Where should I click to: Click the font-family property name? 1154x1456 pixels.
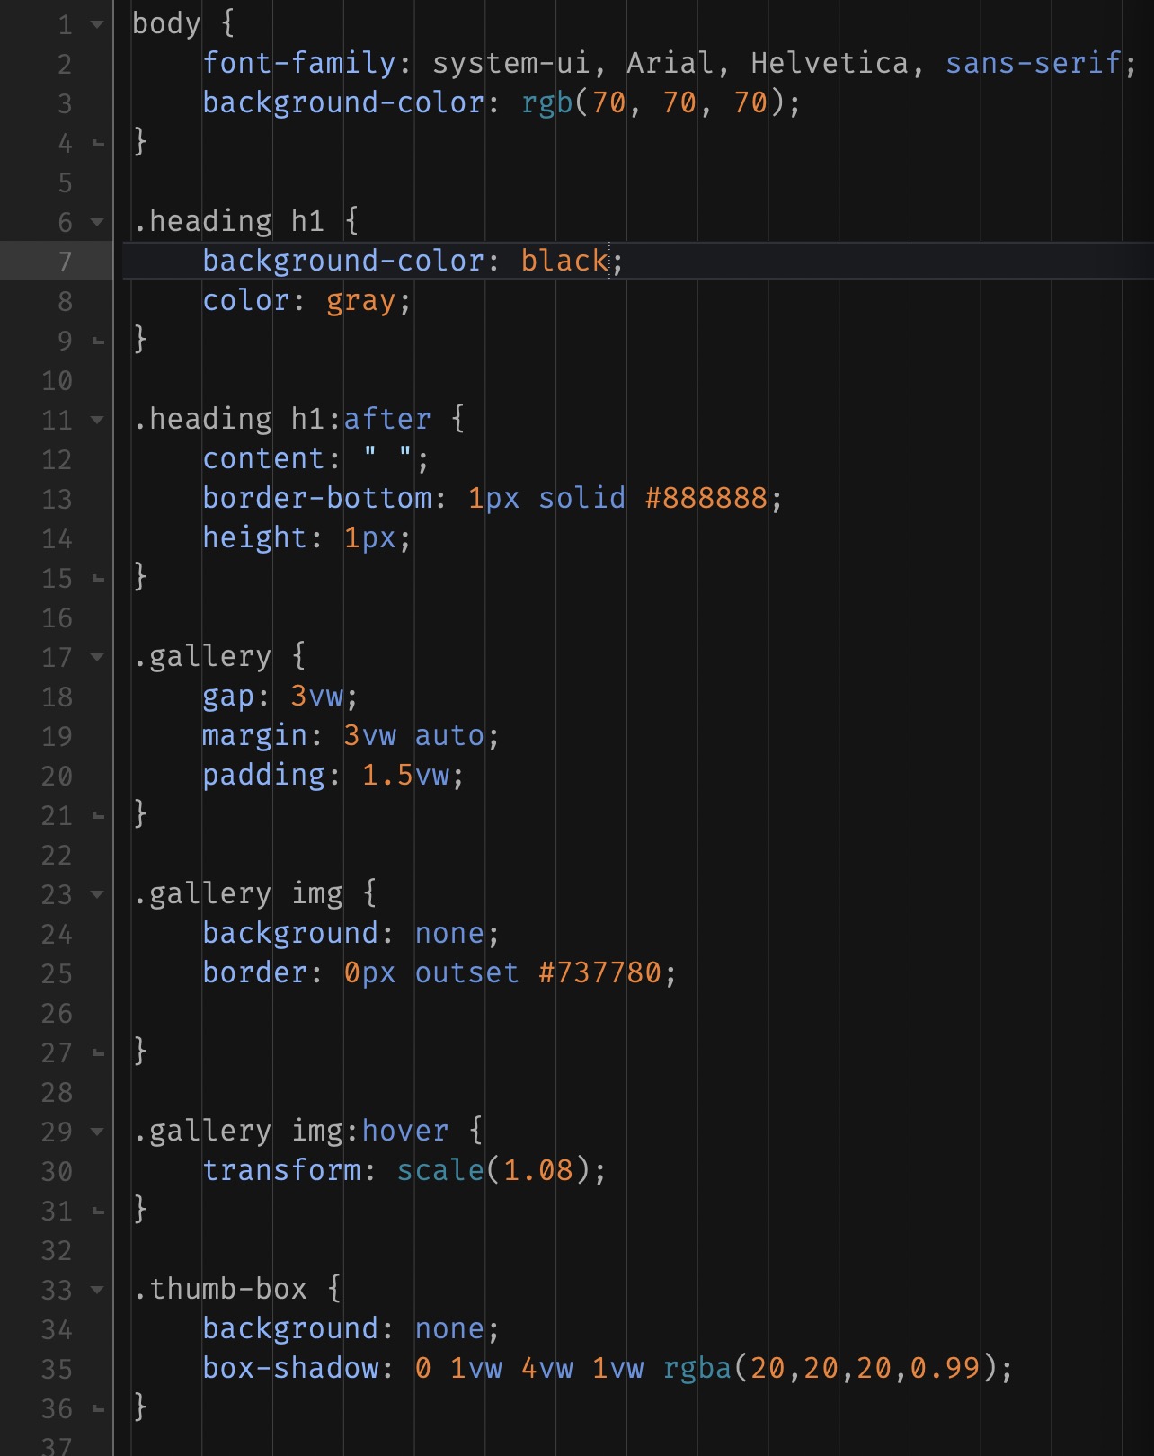(300, 63)
